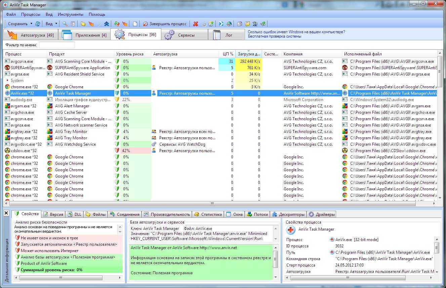Open the Файл menu

point(11,14)
